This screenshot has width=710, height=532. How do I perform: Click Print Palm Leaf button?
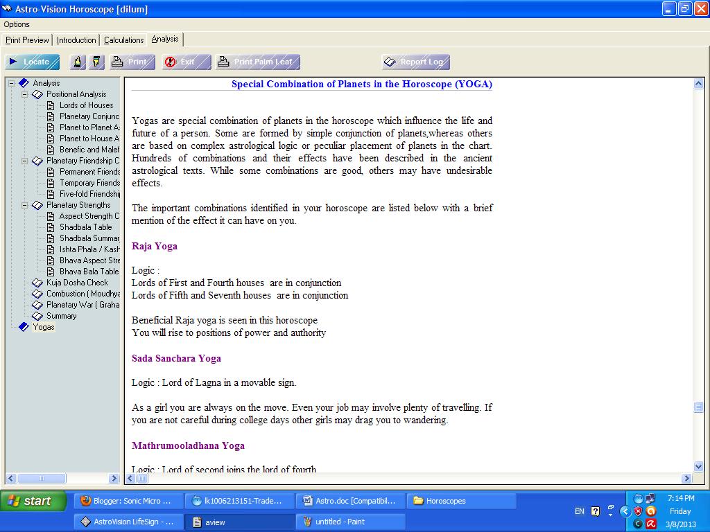coord(258,62)
